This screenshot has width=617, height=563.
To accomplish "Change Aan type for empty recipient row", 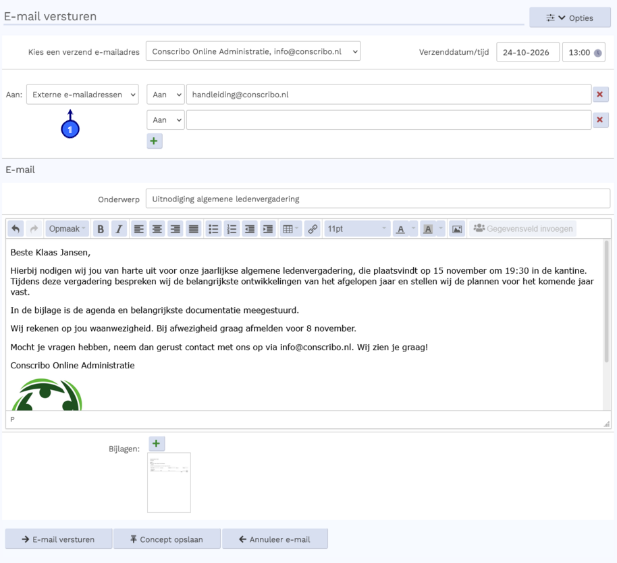I will pyautogui.click(x=165, y=120).
